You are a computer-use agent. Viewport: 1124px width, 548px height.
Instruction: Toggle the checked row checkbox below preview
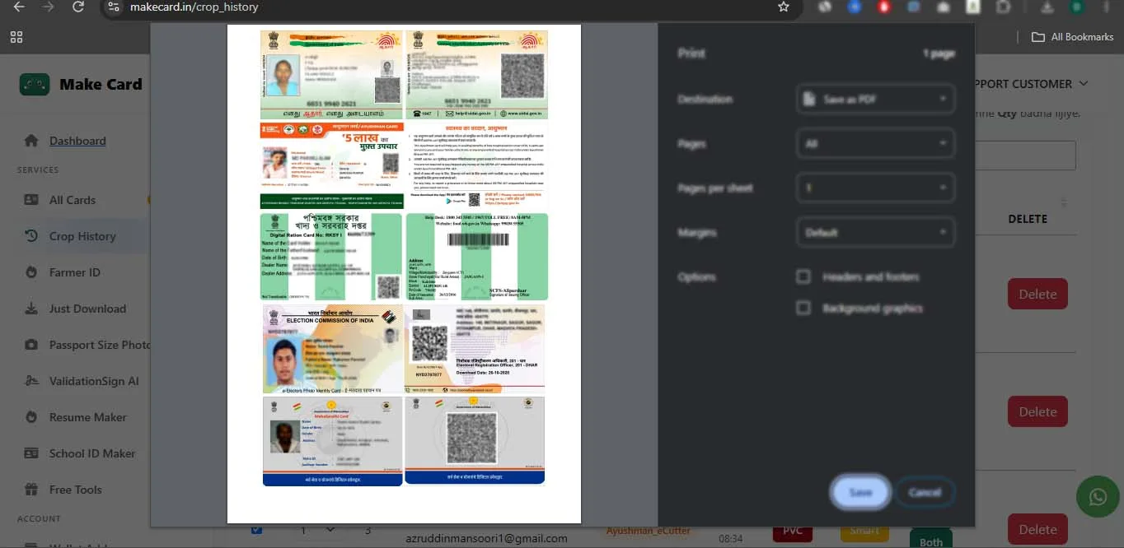[256, 530]
